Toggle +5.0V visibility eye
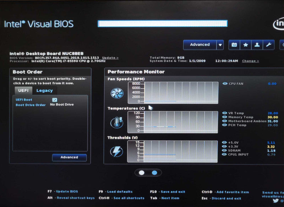This screenshot has height=207, width=284. coord(224,142)
